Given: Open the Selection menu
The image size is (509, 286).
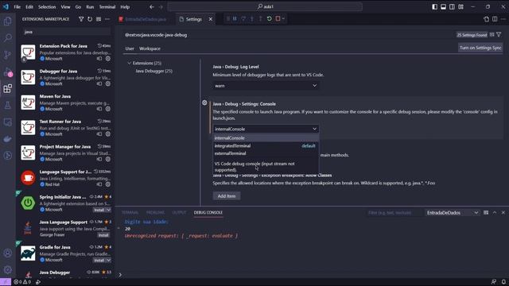Looking at the screenshot, I should (x=47, y=7).
